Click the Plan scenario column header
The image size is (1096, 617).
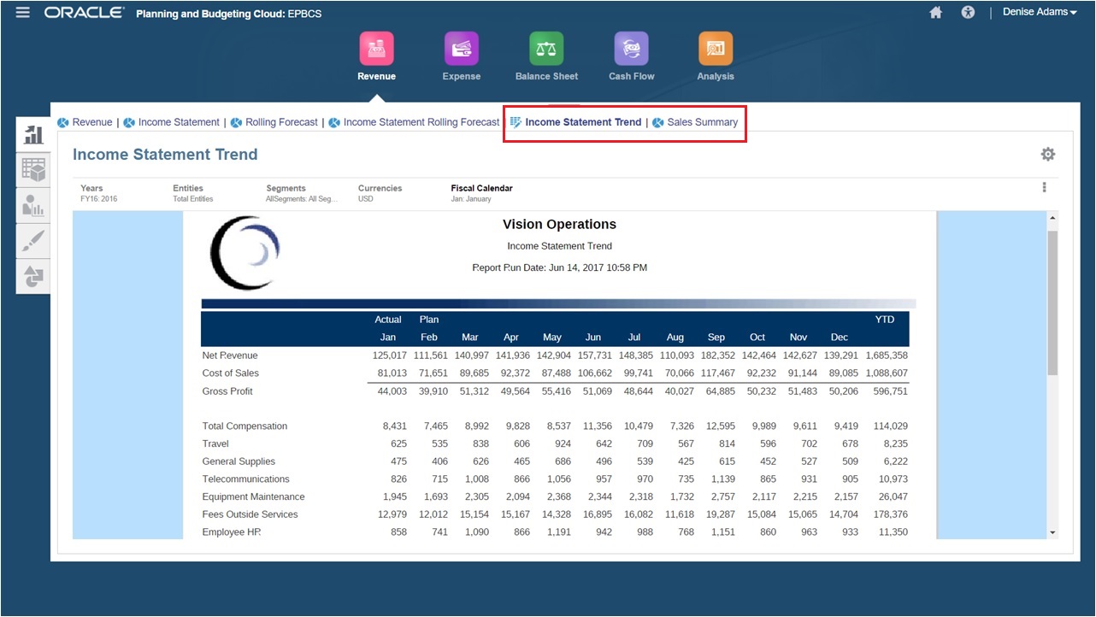click(x=428, y=320)
